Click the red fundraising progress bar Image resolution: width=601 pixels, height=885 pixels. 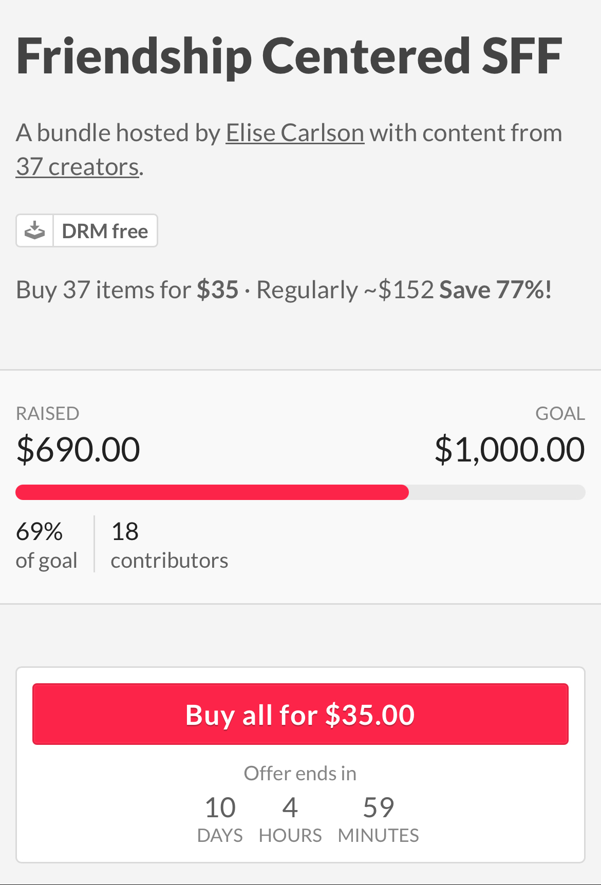tap(212, 492)
